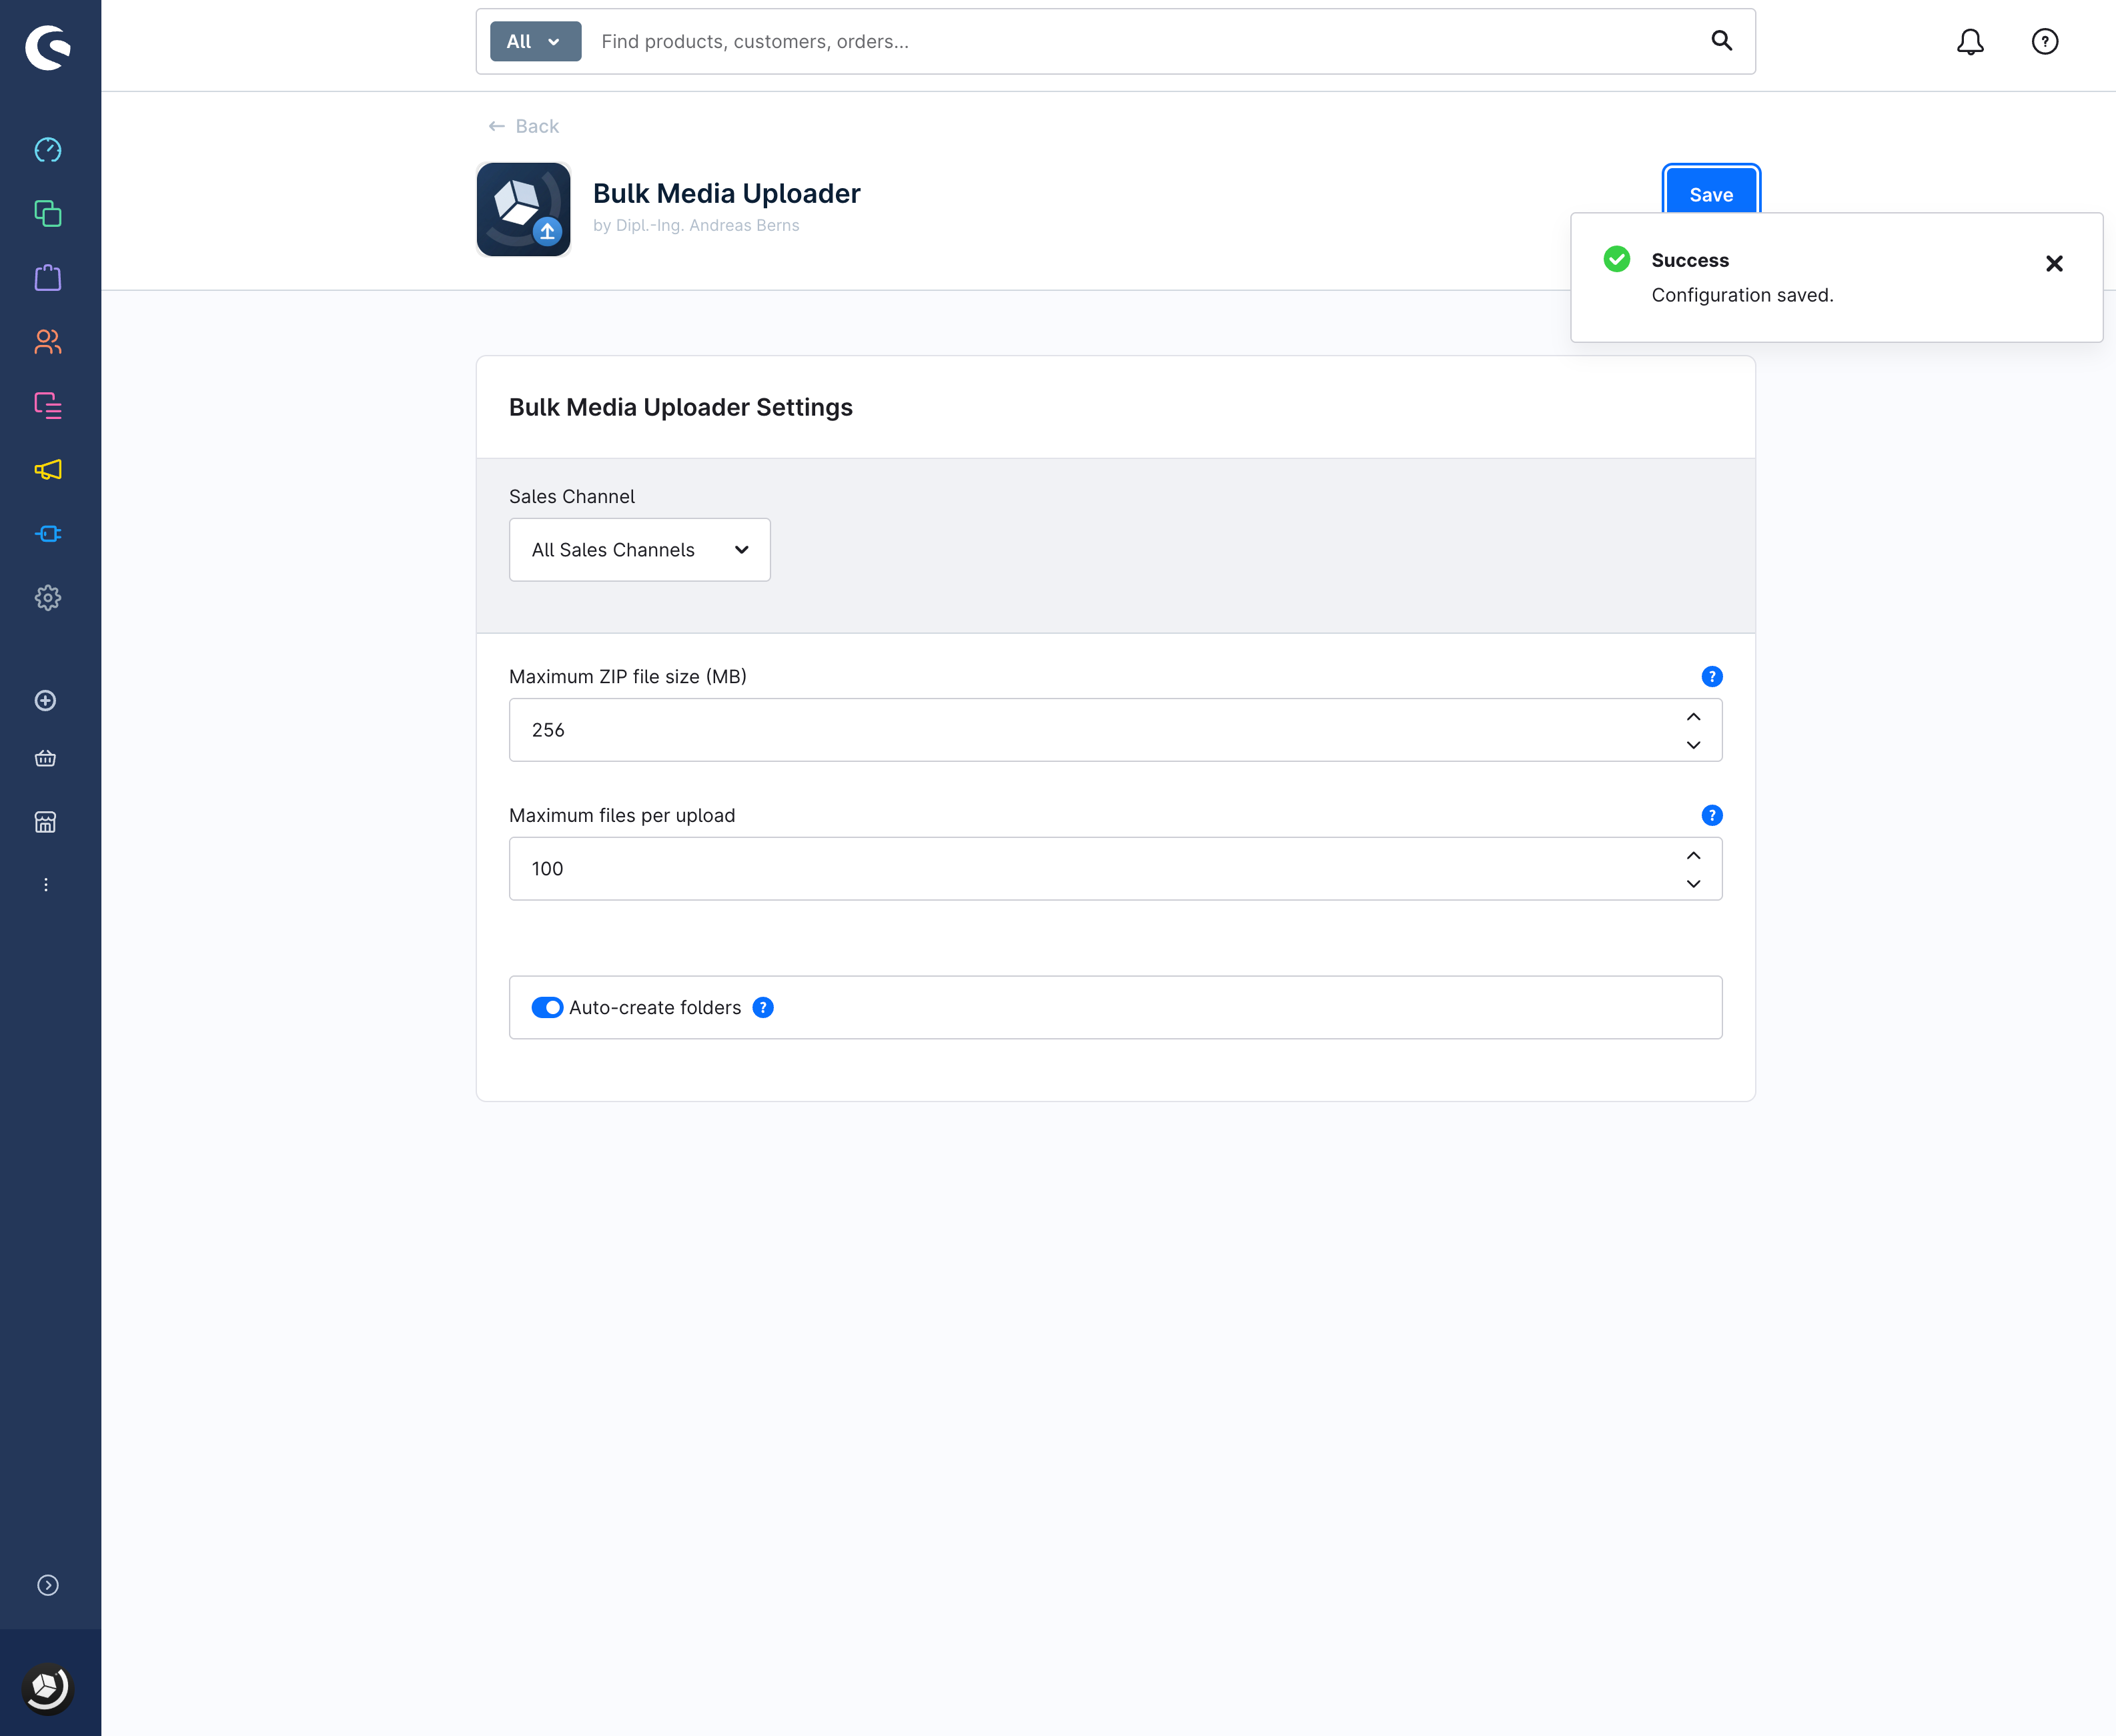The height and width of the screenshot is (1736, 2116).
Task: Open the Settings gear icon
Action: [48, 598]
